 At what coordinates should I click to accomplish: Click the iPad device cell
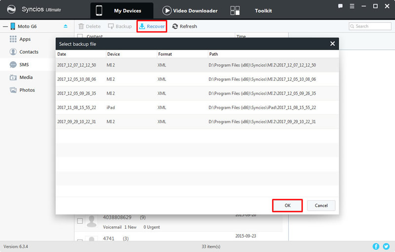click(111, 108)
